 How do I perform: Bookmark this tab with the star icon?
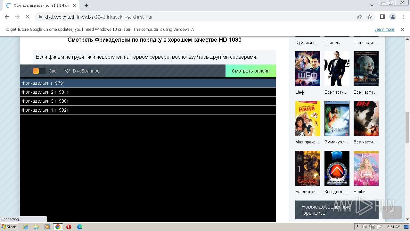tap(370, 17)
